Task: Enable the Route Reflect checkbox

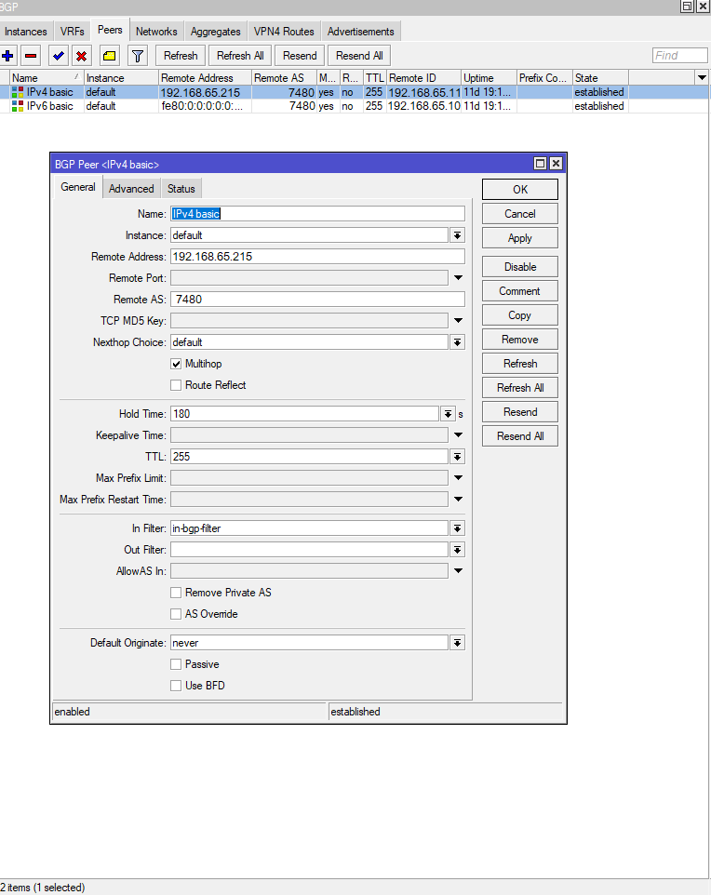Action: pyautogui.click(x=176, y=385)
